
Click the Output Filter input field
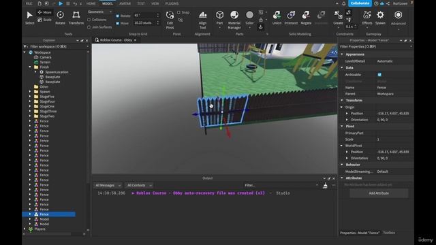pos(281,185)
